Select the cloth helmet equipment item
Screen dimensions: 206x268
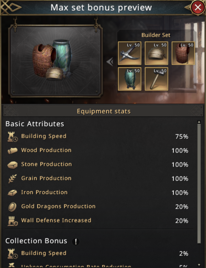(x=156, y=53)
